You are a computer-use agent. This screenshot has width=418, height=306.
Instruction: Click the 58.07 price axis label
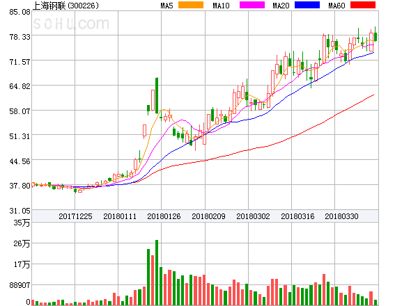coord(20,111)
